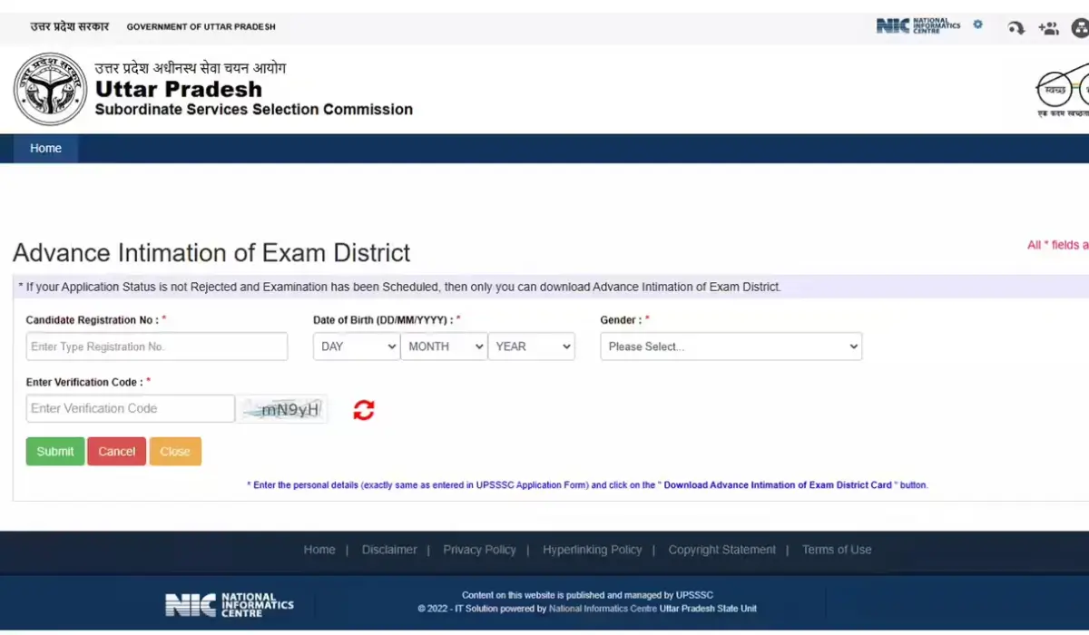Open the DAY dropdown for date of birth

356,347
